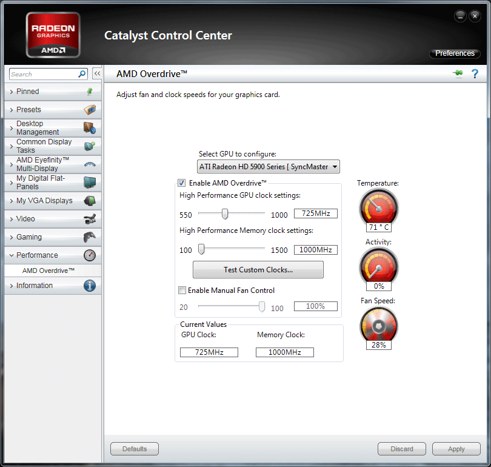Image resolution: width=491 pixels, height=467 pixels.
Task: Click the 1000MHz memory clock setting field
Action: 316,250
